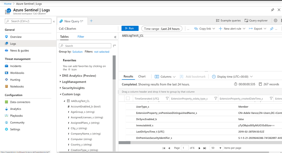Screen dimensions: 282x153
Task: Change Group by: Solution link
Action: coord(77,52)
